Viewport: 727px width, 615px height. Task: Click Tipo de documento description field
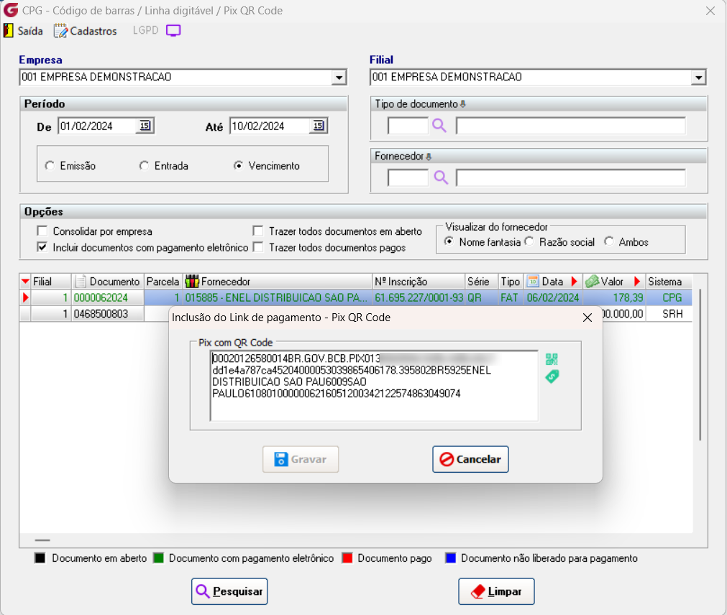point(570,126)
